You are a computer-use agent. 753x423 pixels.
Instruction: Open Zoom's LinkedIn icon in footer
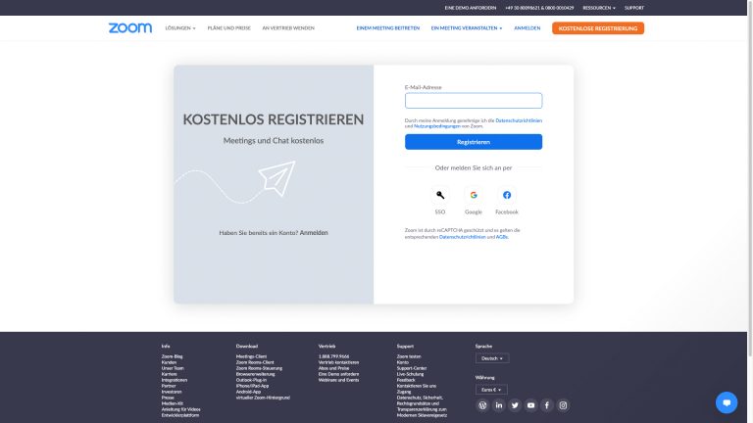499,405
